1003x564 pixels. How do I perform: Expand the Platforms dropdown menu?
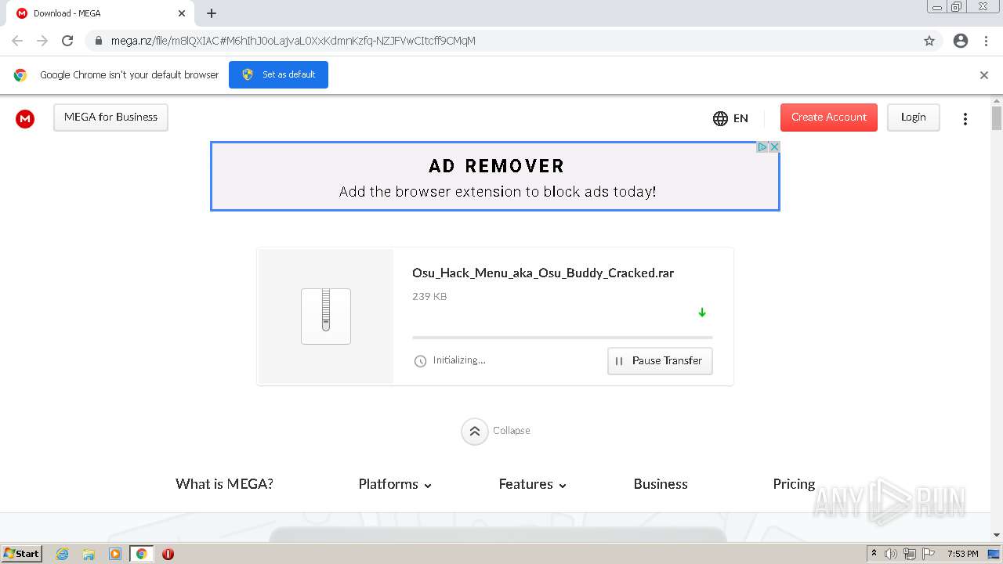395,484
